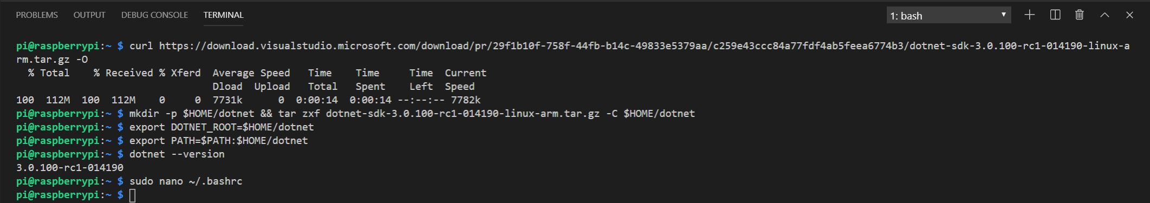
Task: Close the terminal panel
Action: pos(1129,15)
